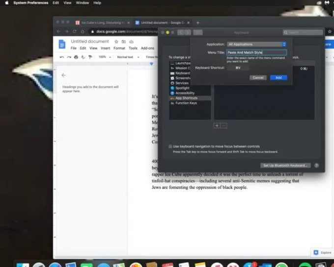
Task: Click Set Up Bluetooth Keyboard button
Action: 285,166
